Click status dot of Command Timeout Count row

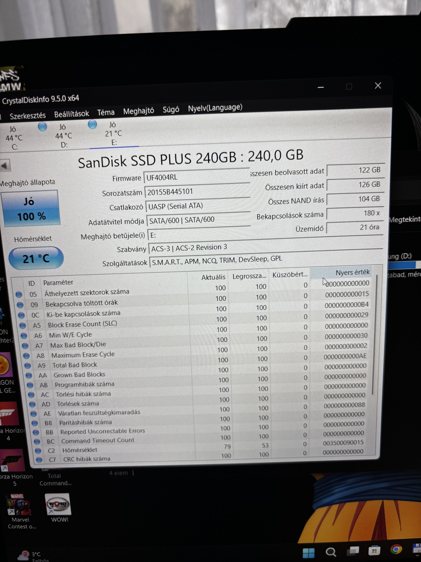coord(37,441)
